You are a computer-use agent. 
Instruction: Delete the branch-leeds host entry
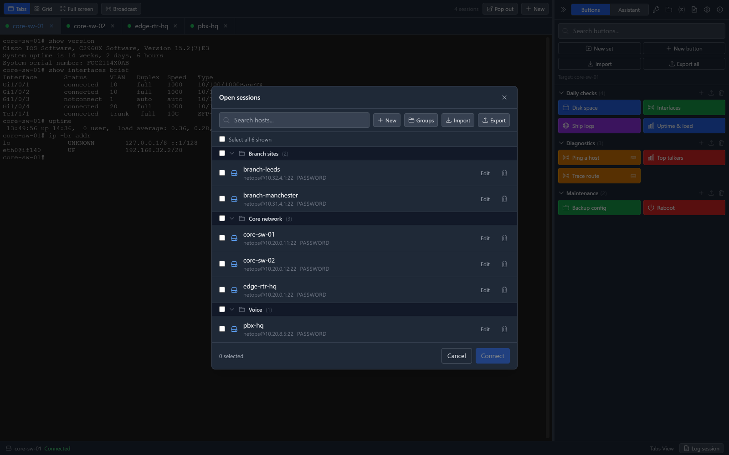click(x=504, y=173)
